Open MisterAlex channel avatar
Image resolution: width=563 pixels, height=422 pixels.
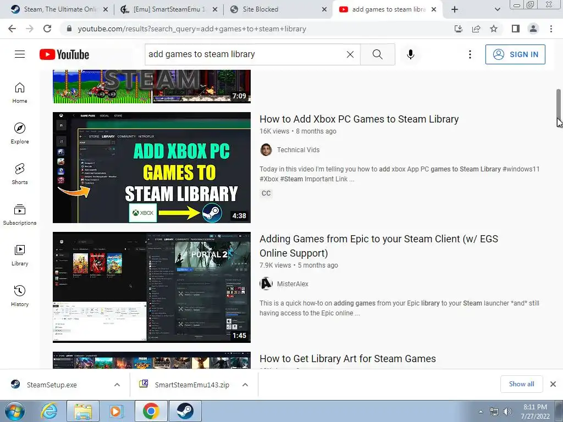[x=266, y=284]
